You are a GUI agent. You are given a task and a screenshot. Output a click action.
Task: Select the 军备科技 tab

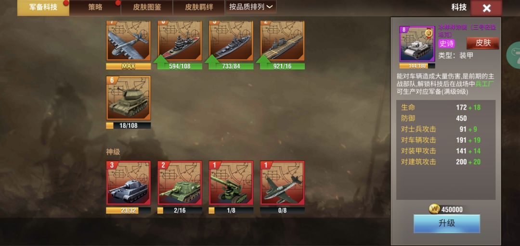click(x=43, y=8)
